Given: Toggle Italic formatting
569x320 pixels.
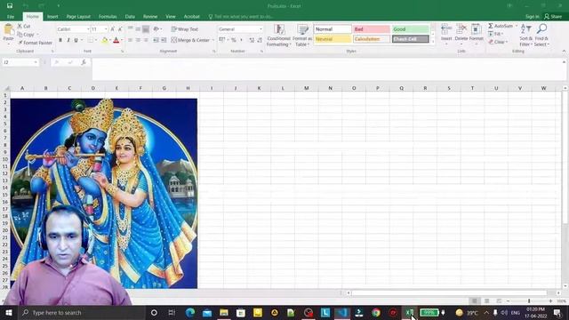Looking at the screenshot, I should [68, 40].
